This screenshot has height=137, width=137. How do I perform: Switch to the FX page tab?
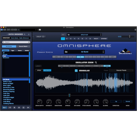click(104, 57)
